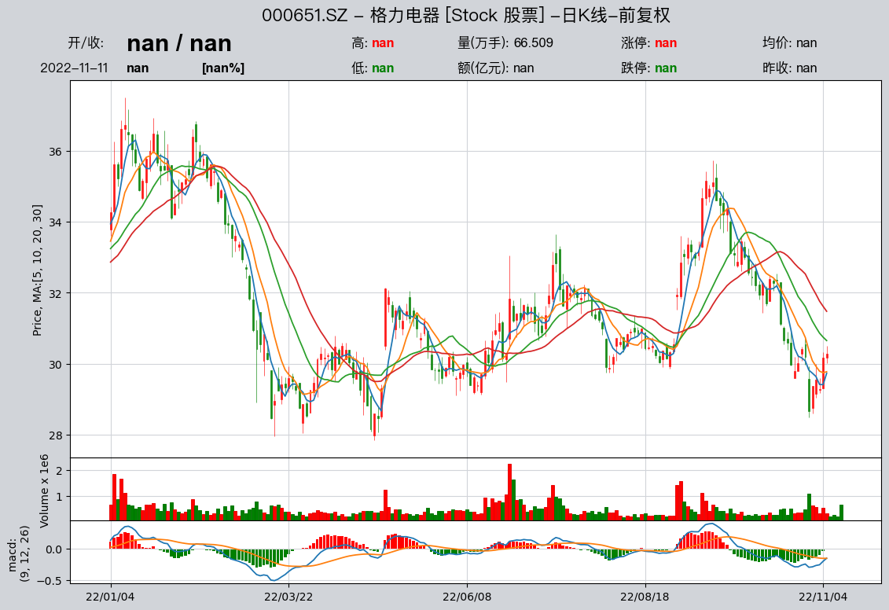Click the Price, MA:[5, 10, 20, 30] axis label

tap(38, 270)
